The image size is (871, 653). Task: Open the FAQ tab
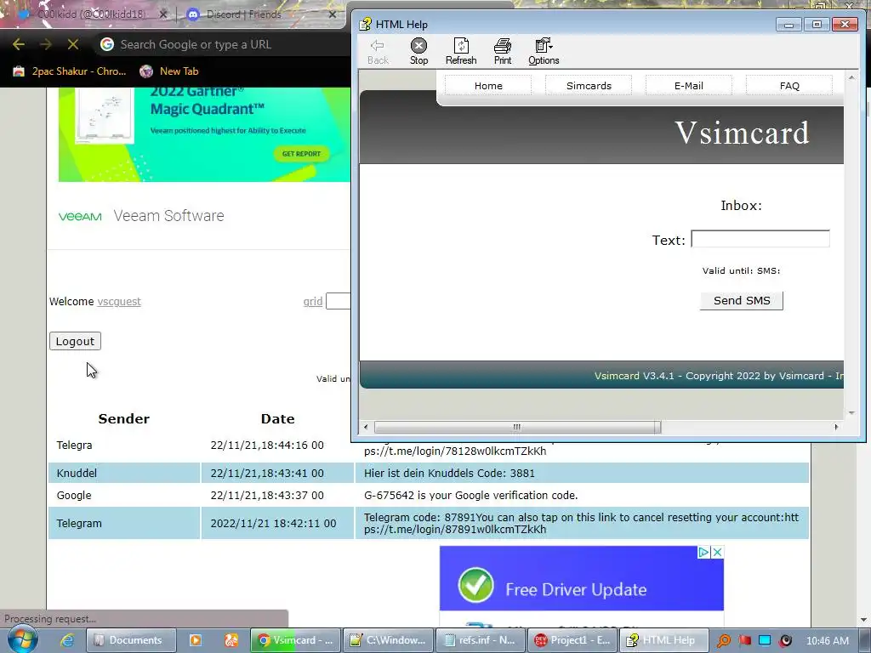(x=789, y=86)
